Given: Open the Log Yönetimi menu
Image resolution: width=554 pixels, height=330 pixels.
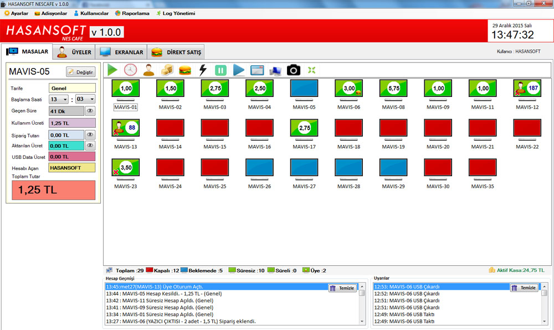Looking at the screenshot, I should point(176,13).
